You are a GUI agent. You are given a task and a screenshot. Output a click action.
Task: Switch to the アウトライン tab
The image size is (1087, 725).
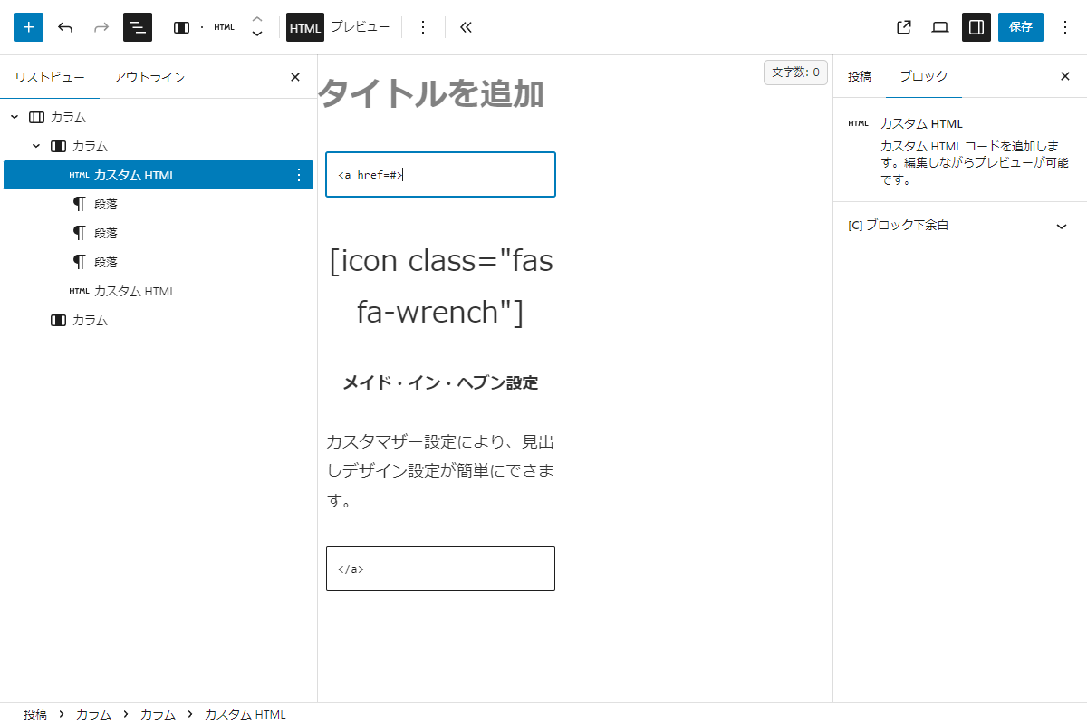(x=149, y=77)
